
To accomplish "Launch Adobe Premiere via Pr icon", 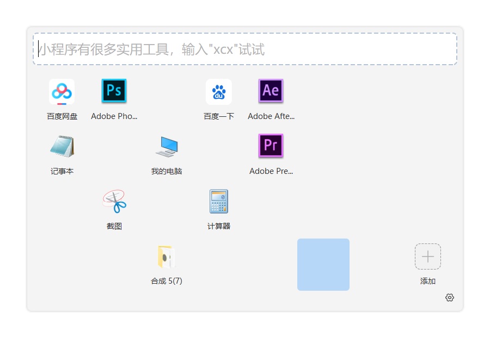I will click(271, 146).
